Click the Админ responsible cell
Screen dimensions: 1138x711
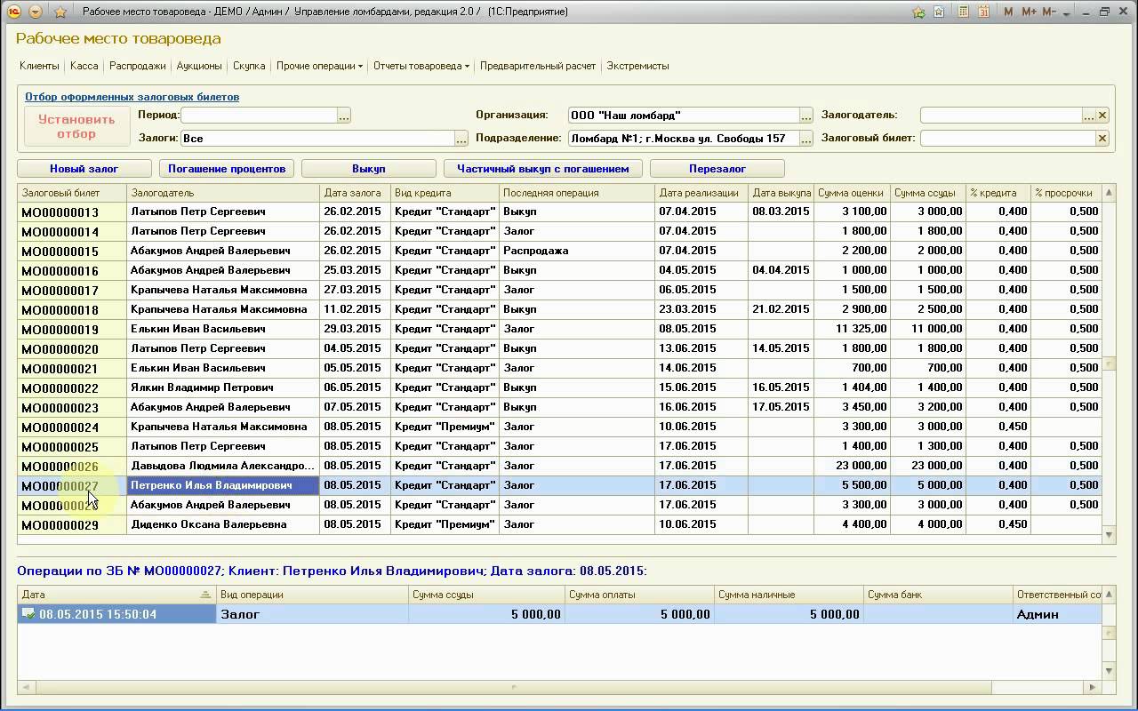pos(1058,614)
